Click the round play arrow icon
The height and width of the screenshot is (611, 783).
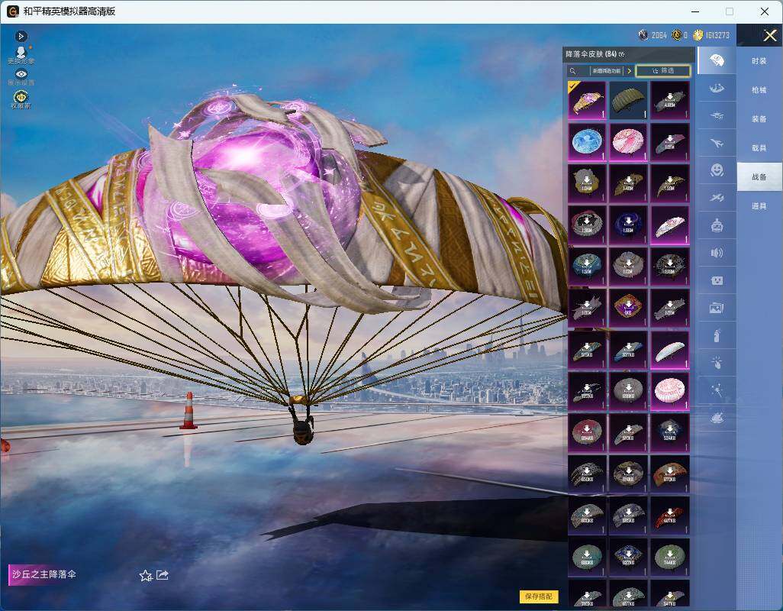pos(21,36)
